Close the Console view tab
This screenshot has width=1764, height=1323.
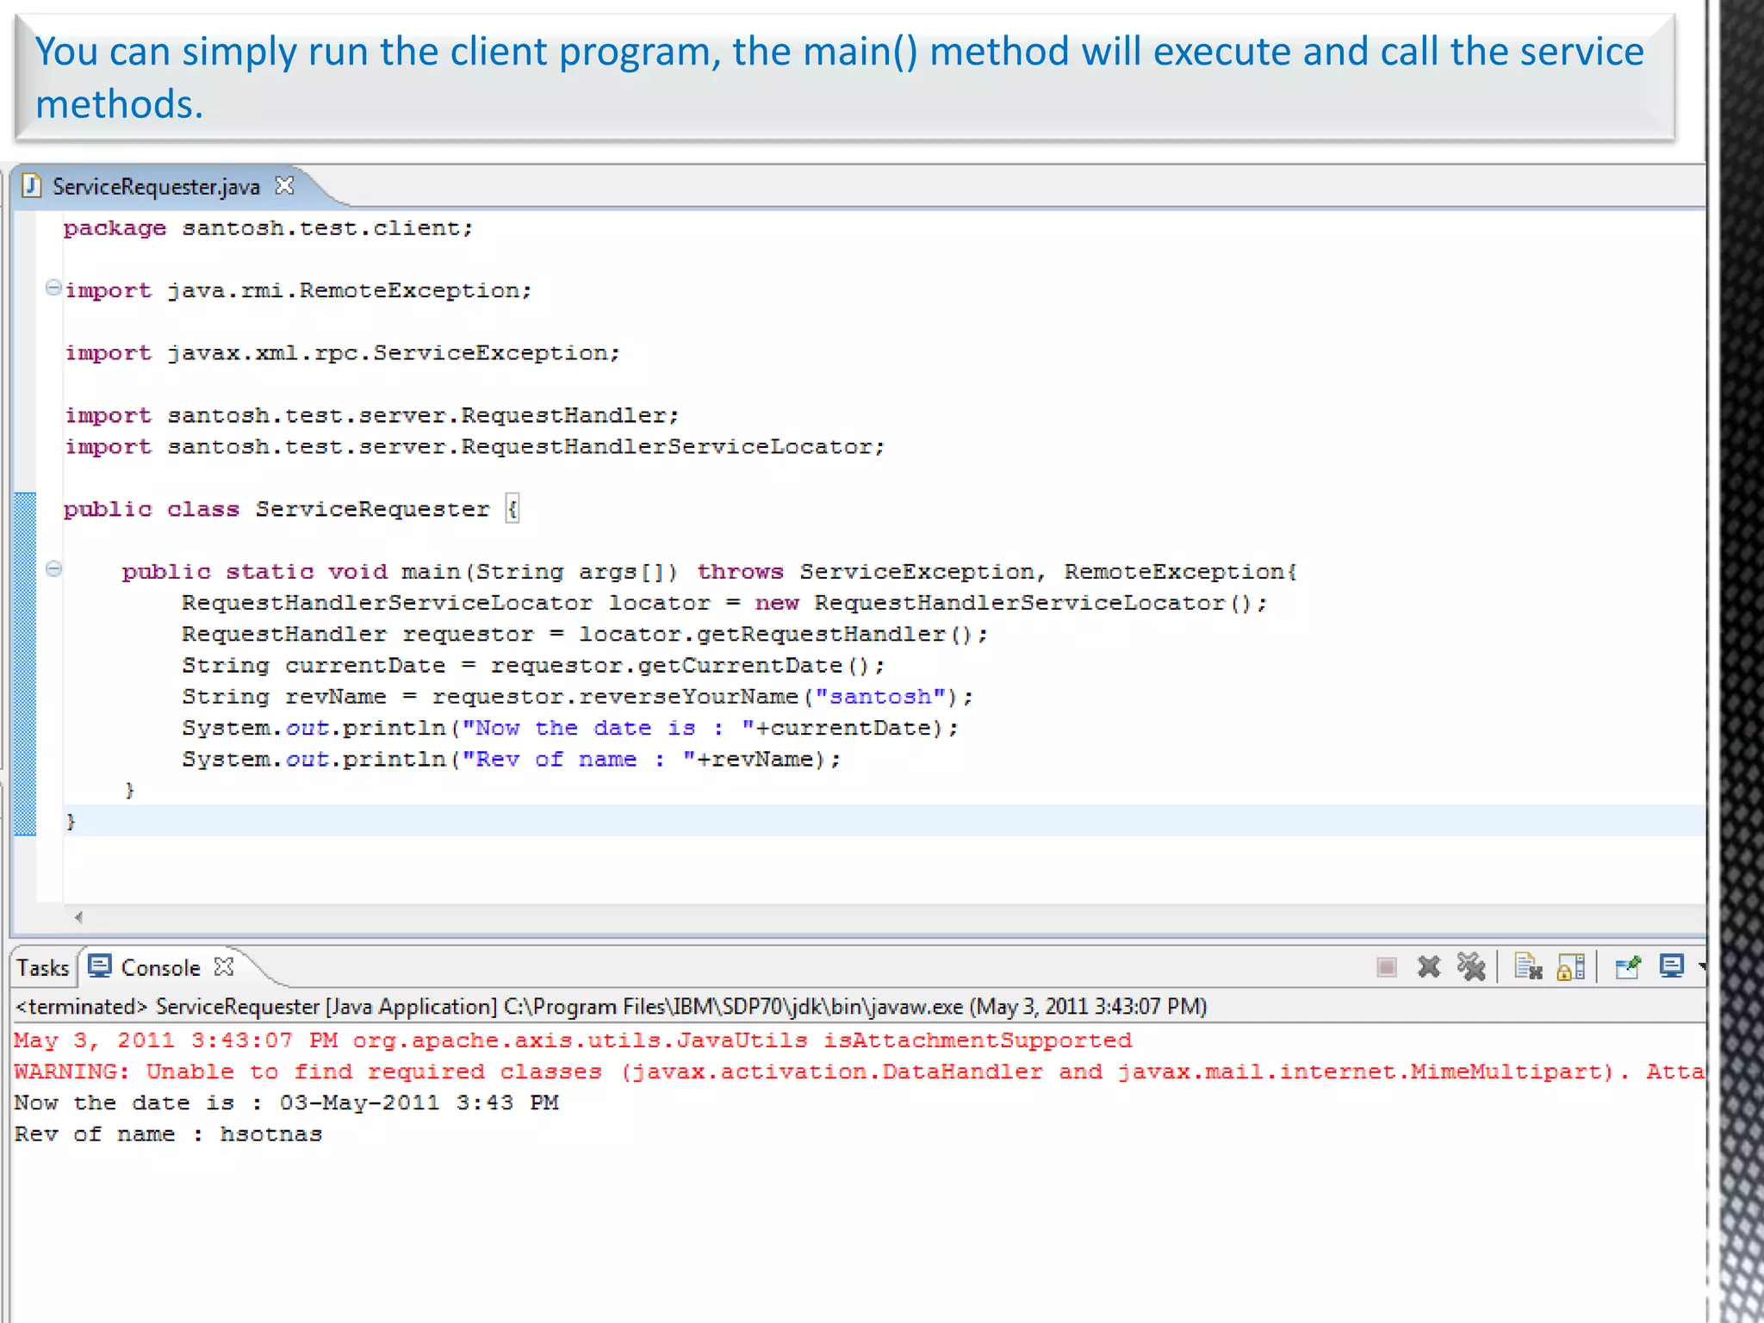(x=224, y=967)
